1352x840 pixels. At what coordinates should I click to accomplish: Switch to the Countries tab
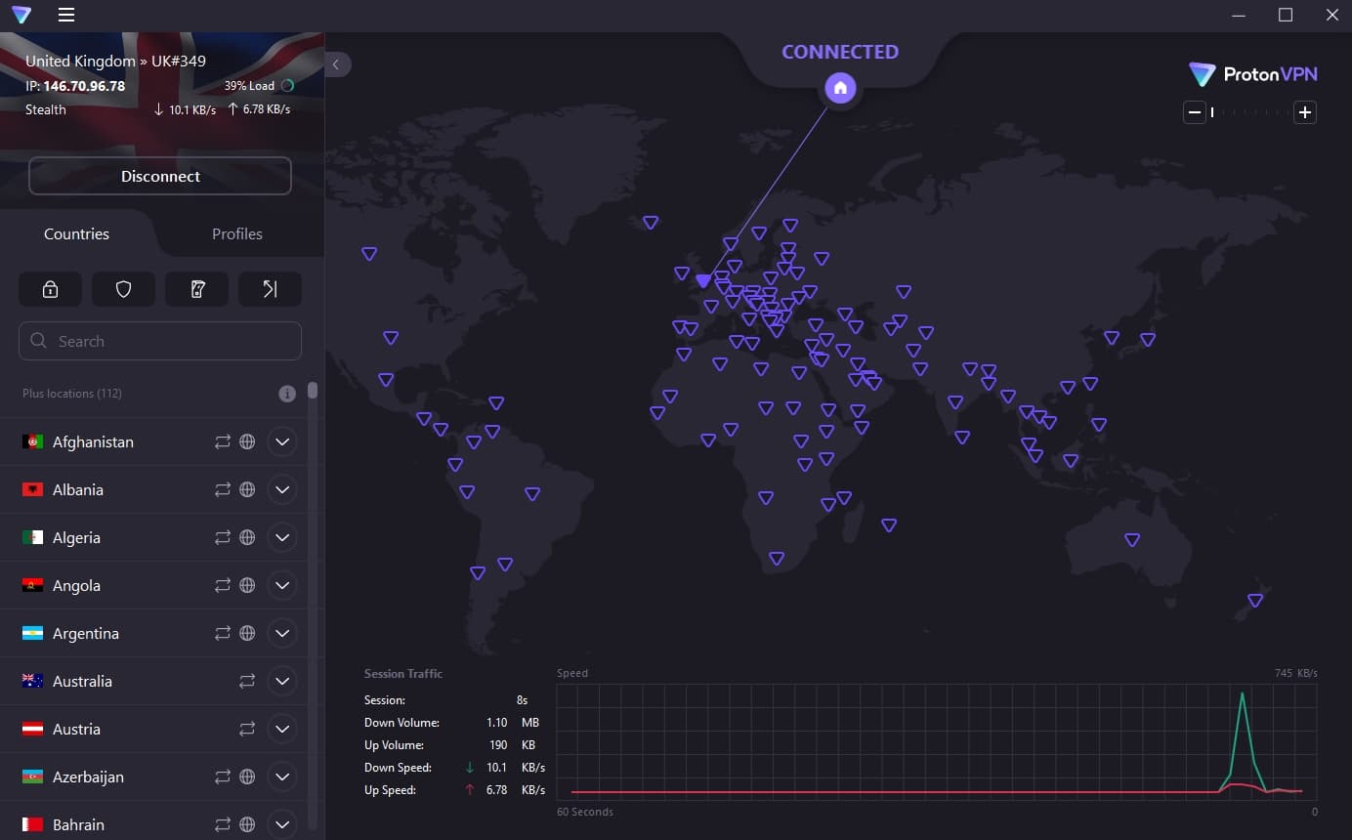pyautogui.click(x=76, y=234)
